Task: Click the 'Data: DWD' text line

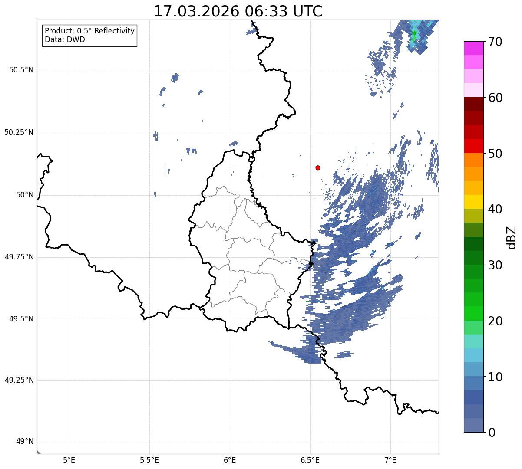Action: (65, 39)
